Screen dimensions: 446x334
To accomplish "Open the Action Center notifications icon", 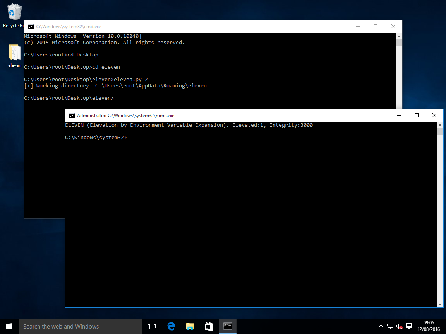I will [x=409, y=326].
